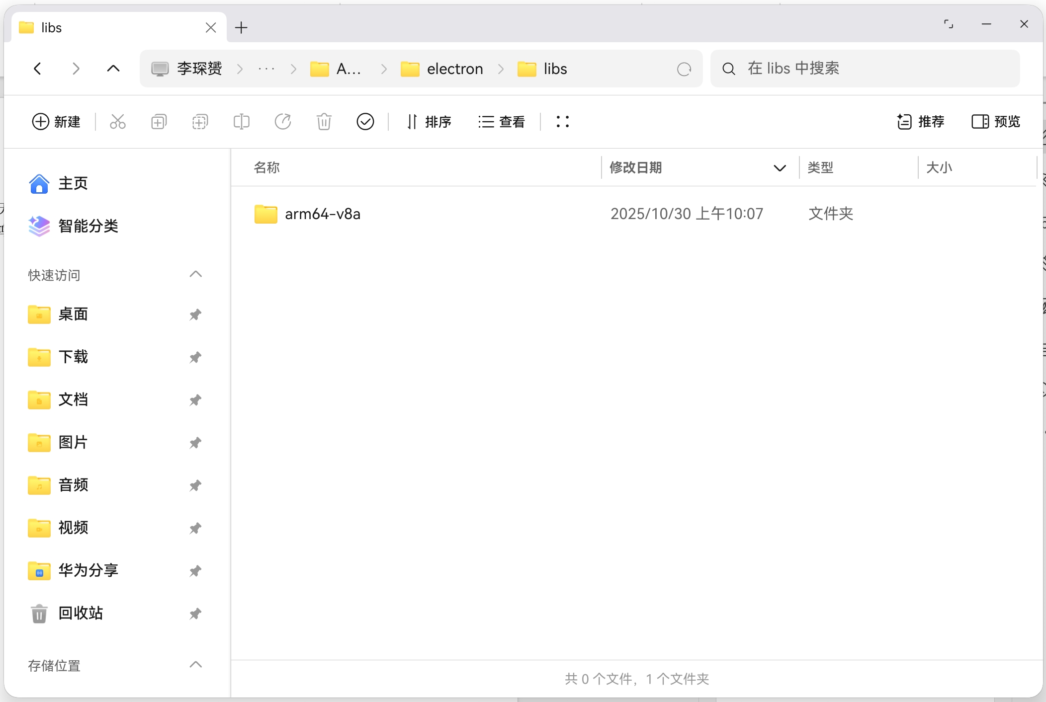Go to electron in breadcrumb
The image size is (1046, 702).
click(442, 69)
